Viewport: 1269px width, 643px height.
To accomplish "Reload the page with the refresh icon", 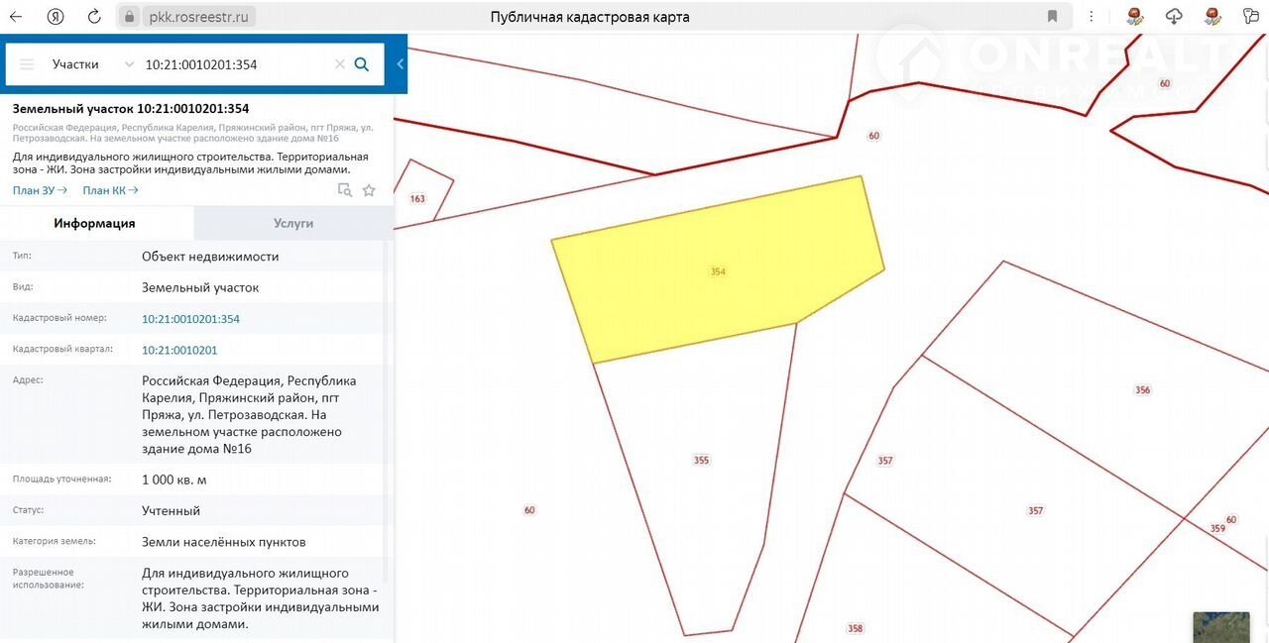I will point(94,17).
